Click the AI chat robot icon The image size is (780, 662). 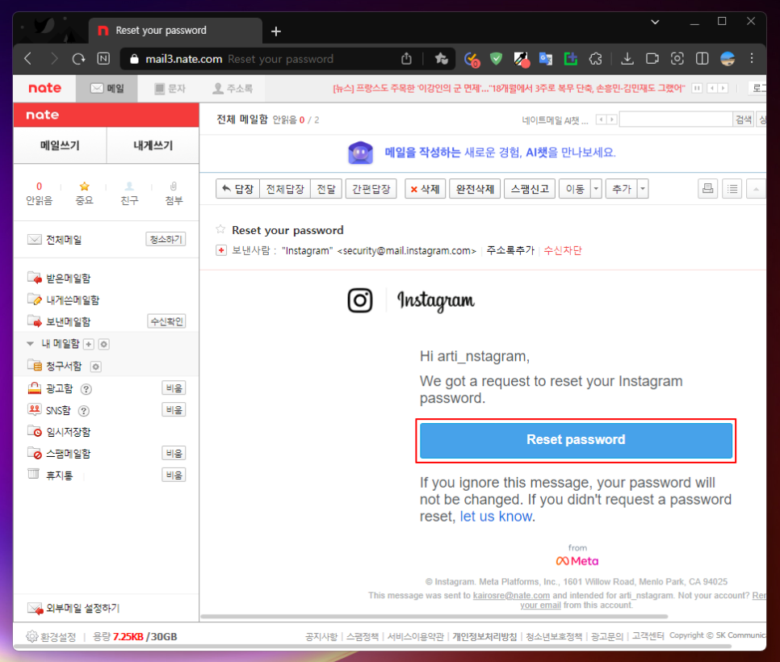361,153
